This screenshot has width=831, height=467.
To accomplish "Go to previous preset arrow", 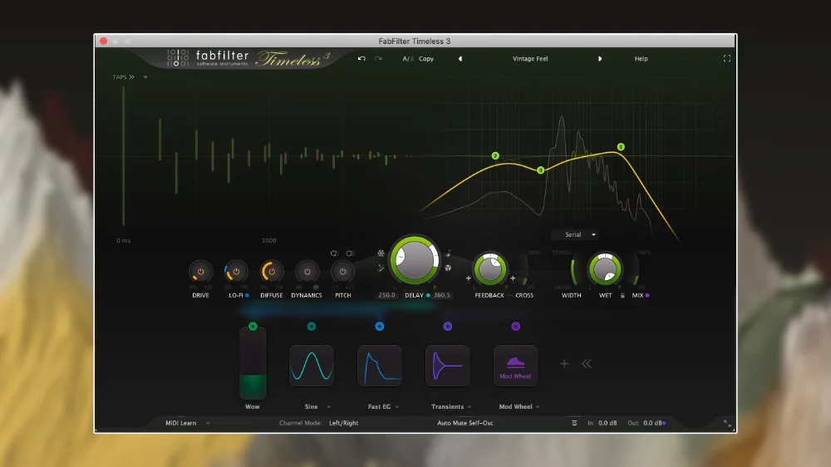I will coord(460,59).
